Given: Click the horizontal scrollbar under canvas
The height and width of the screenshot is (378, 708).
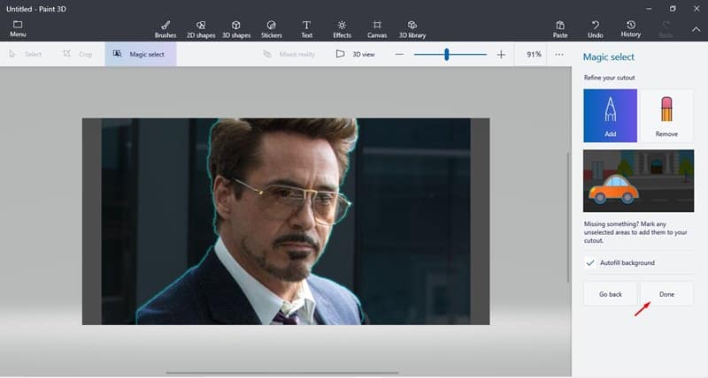Looking at the screenshot, I should coord(282,373).
